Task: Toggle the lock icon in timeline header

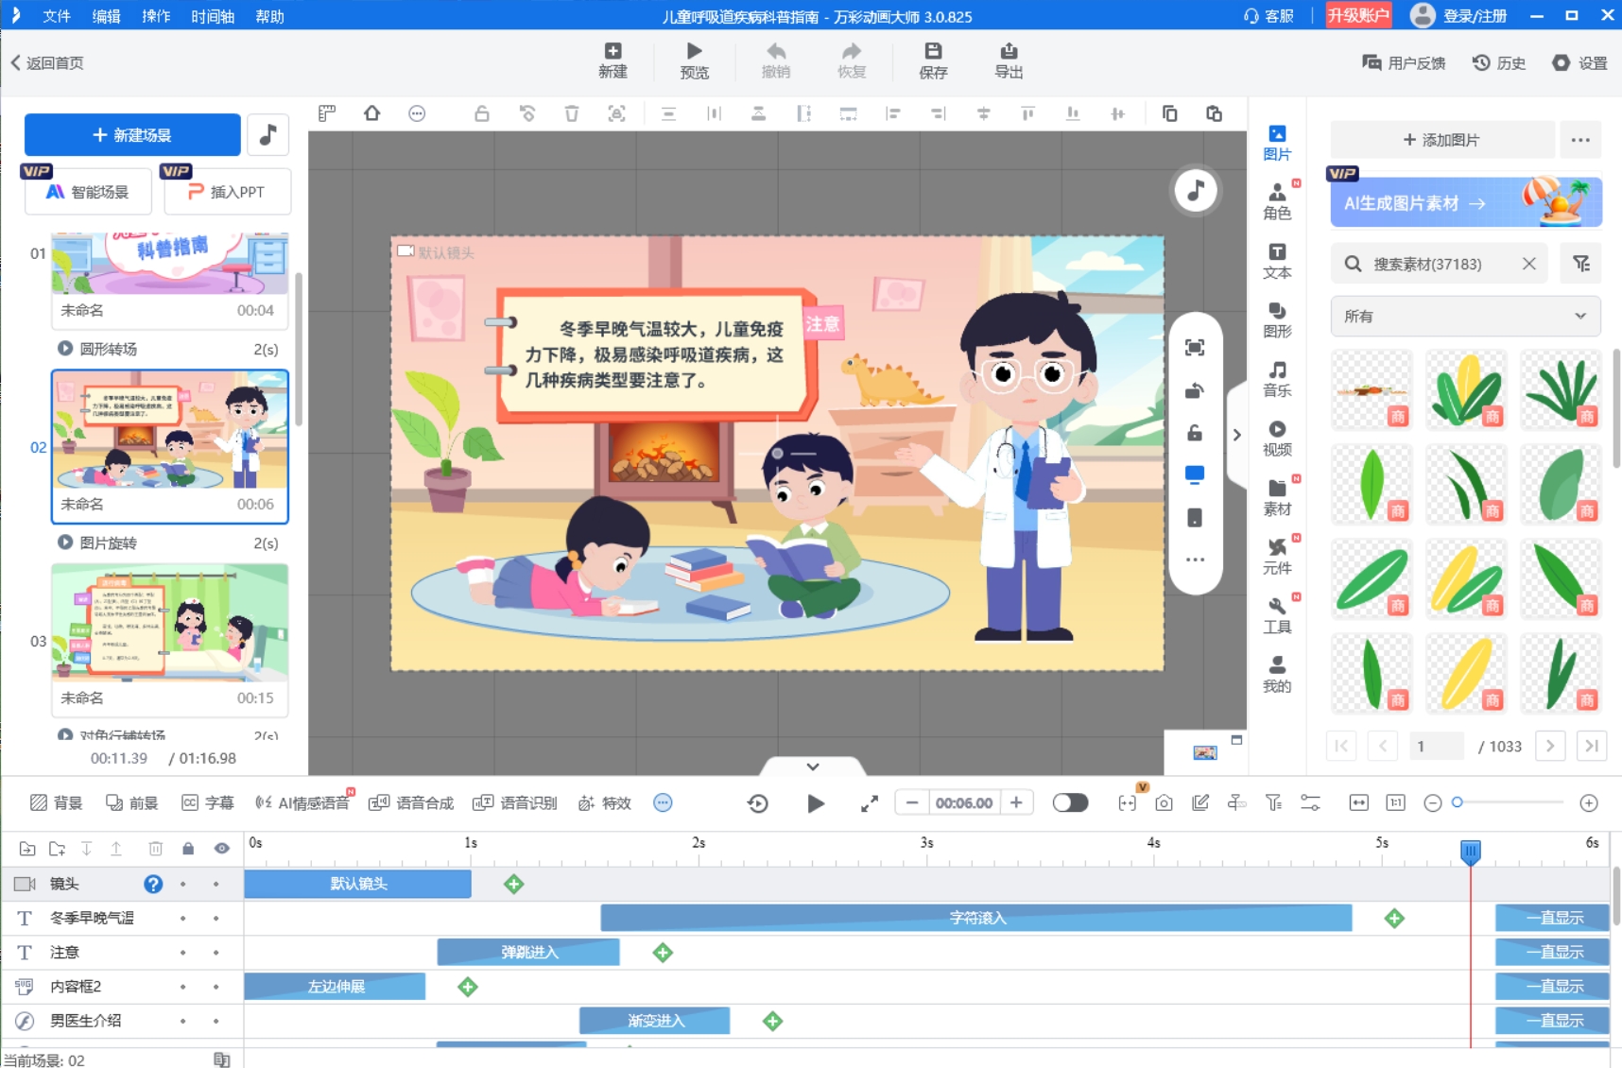Action: (x=189, y=848)
